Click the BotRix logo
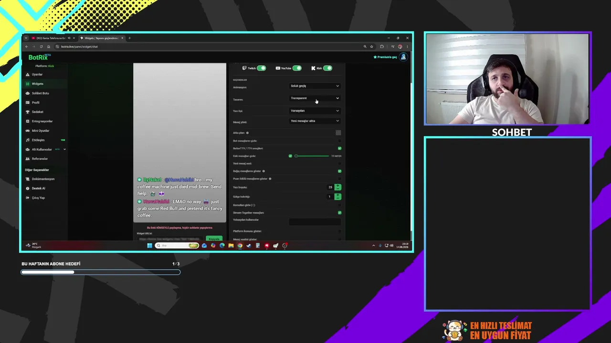Viewport: 611px width, 343px height. point(39,57)
